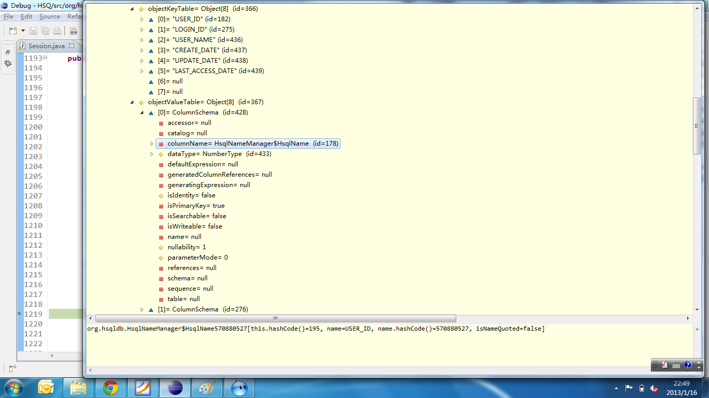Click the muted volume tray icon
Viewport: 709px width, 398px height.
654,388
